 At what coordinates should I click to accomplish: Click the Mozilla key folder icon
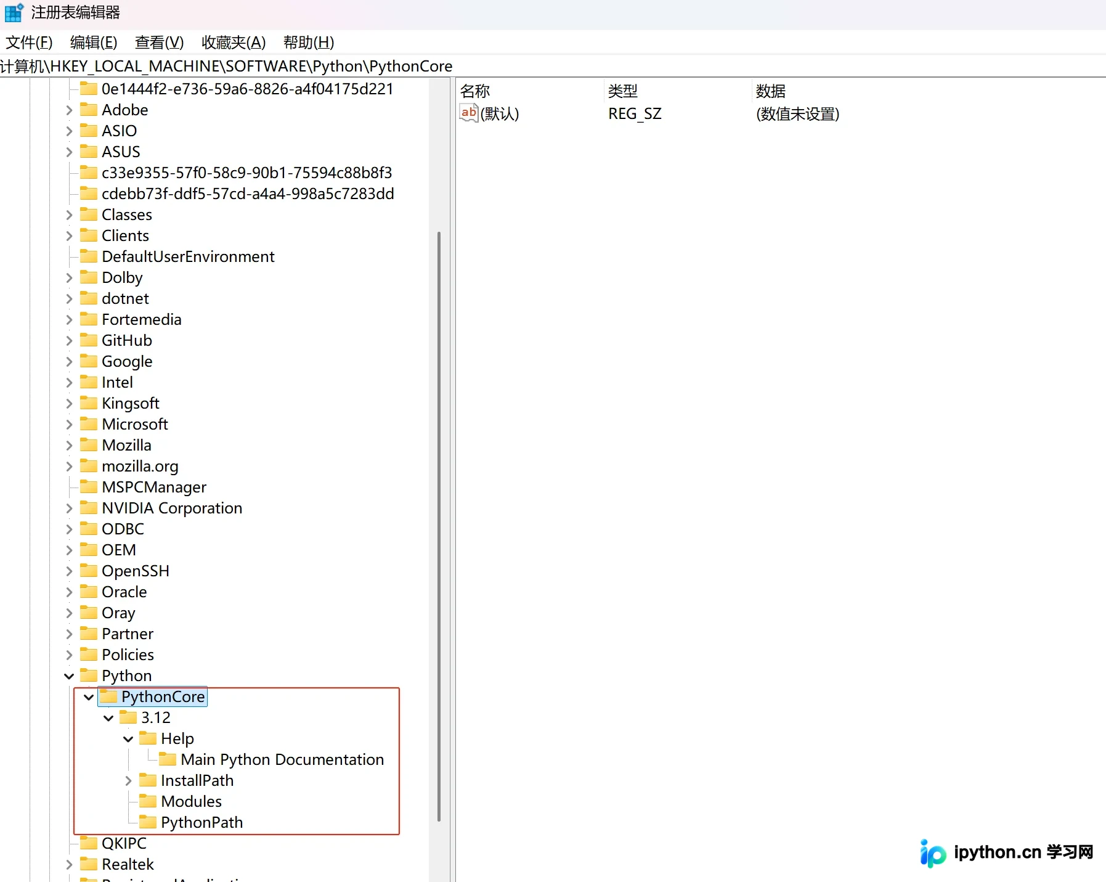click(89, 445)
